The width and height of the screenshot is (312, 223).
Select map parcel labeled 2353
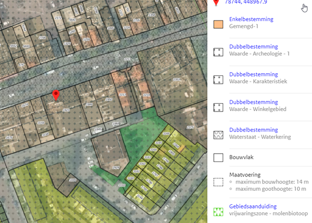tap(177, 79)
